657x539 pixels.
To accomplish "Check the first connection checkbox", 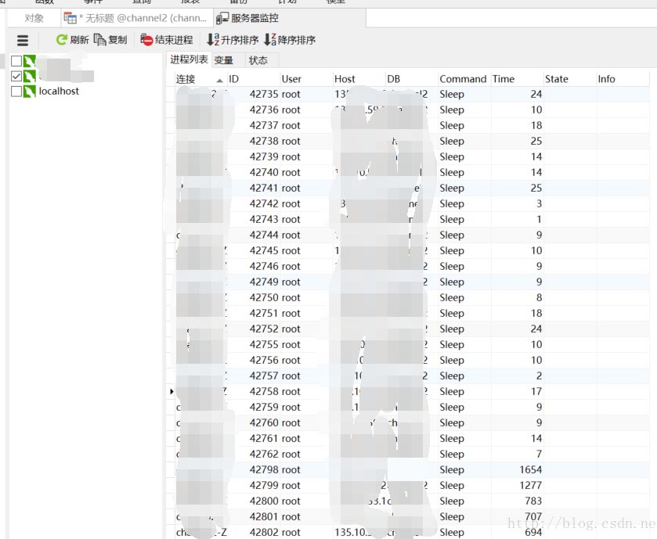I will (x=16, y=61).
